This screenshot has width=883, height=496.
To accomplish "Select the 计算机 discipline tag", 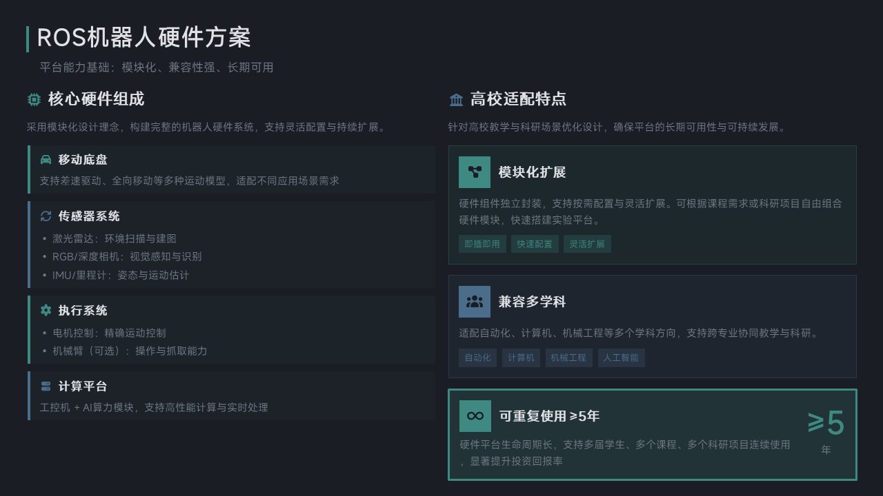I will tap(521, 358).
